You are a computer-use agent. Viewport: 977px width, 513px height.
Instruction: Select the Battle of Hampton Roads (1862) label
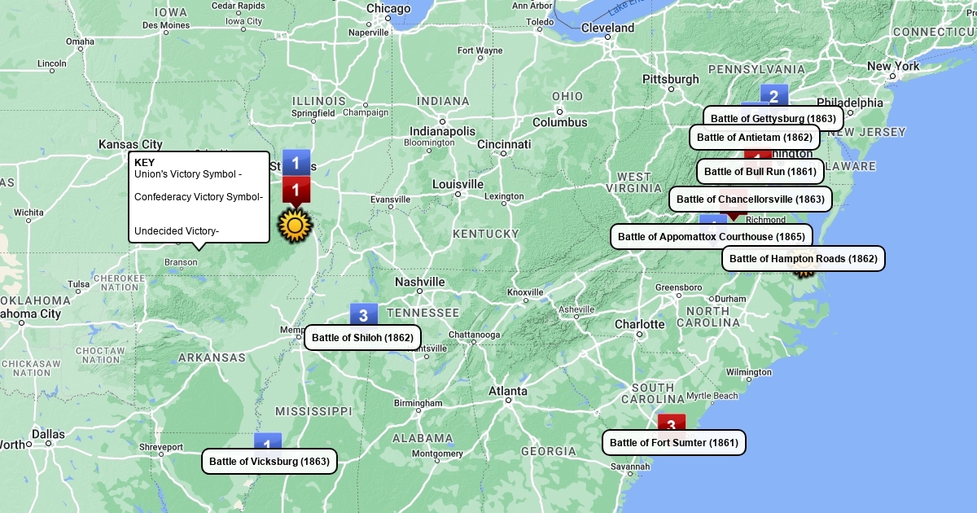[x=803, y=259]
